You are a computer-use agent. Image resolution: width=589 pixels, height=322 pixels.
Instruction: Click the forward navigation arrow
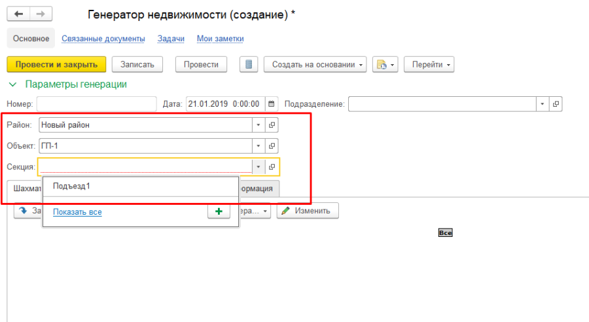pos(41,14)
